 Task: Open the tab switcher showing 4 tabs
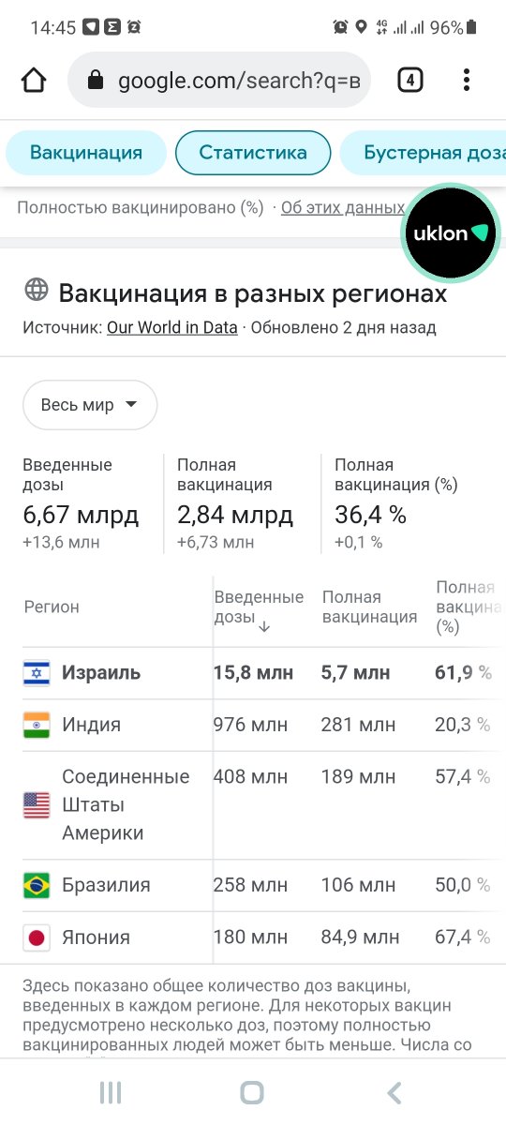point(409,81)
